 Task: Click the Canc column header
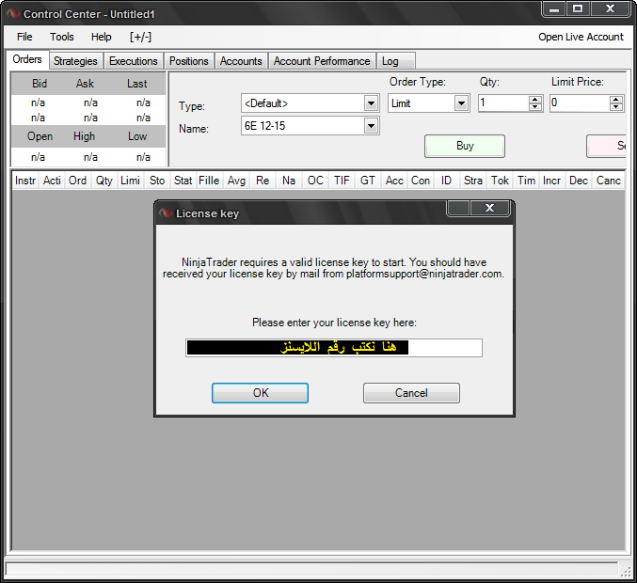[609, 181]
